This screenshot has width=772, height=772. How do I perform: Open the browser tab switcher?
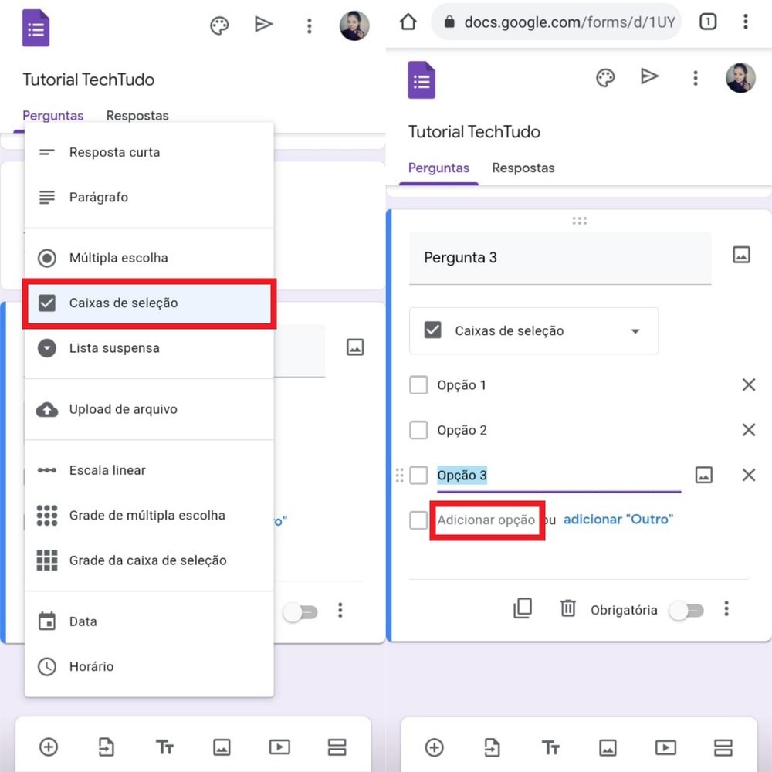[x=708, y=22]
